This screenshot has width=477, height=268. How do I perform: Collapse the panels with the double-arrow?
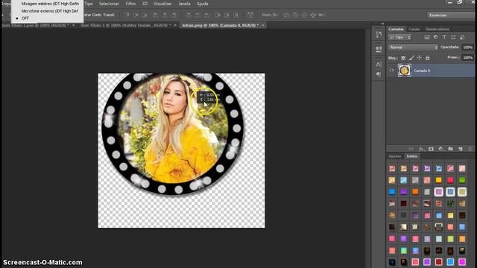[382, 23]
